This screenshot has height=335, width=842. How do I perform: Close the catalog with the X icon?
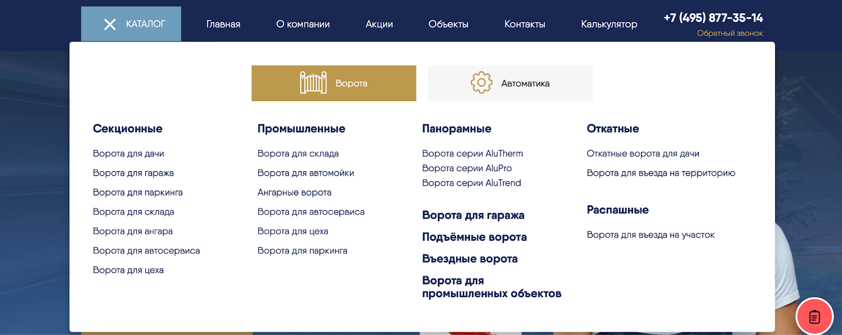[109, 24]
